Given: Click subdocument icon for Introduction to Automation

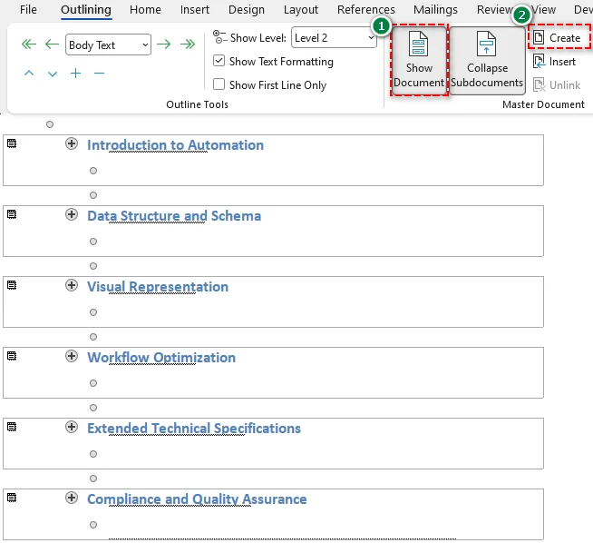Looking at the screenshot, I should tap(12, 143).
